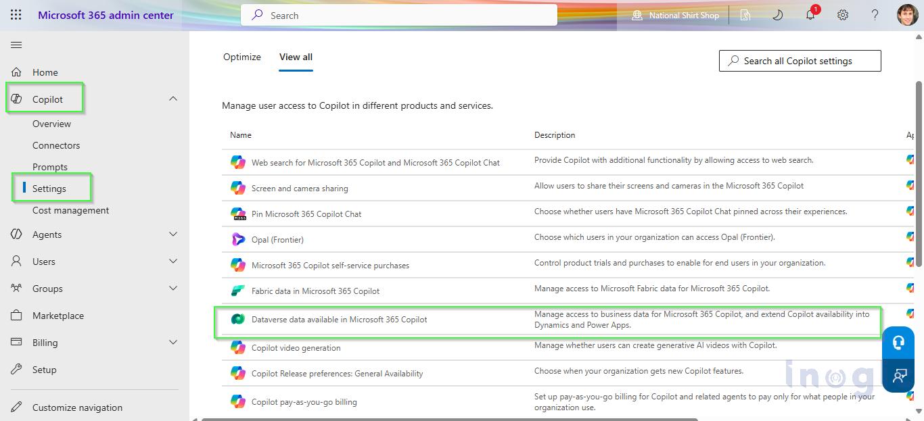Open Screen and camera sharing setting
Screen dimensions: 924x421
(300, 189)
